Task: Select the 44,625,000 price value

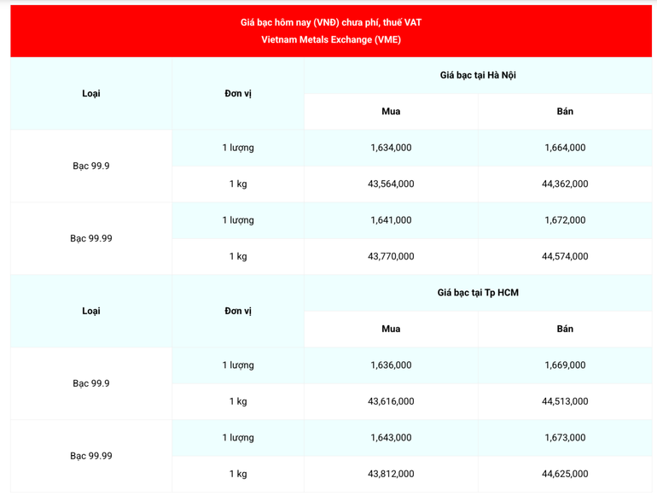Action: (x=565, y=474)
